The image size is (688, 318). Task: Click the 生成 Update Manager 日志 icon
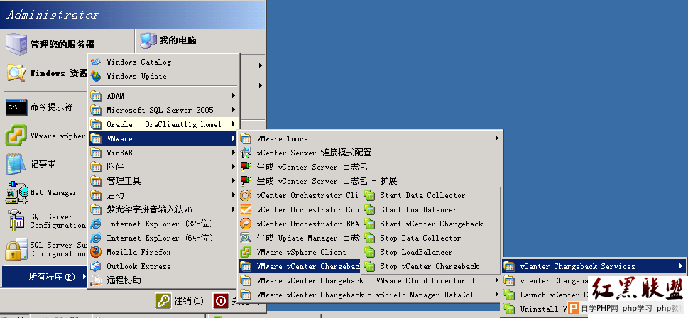[x=246, y=238]
